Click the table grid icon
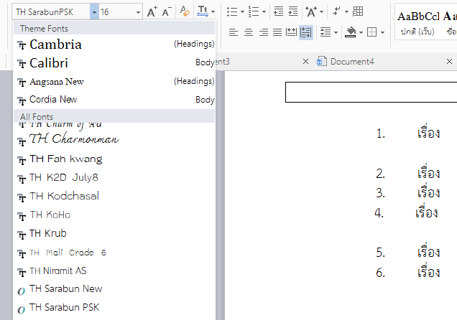The image size is (457, 320). 358,11
